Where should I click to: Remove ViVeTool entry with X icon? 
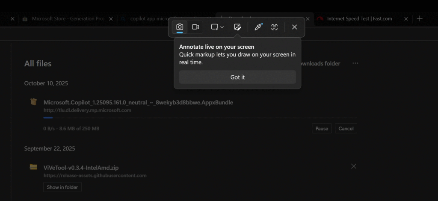[353, 166]
